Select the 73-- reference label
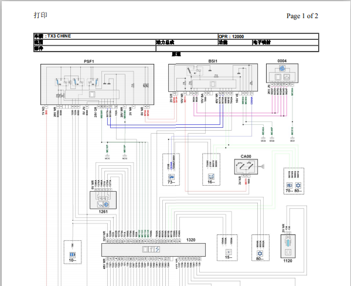This screenshot has width=351, height=286. coord(171,182)
